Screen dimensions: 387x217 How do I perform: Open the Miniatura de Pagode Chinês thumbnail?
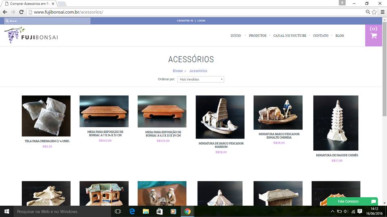click(335, 123)
